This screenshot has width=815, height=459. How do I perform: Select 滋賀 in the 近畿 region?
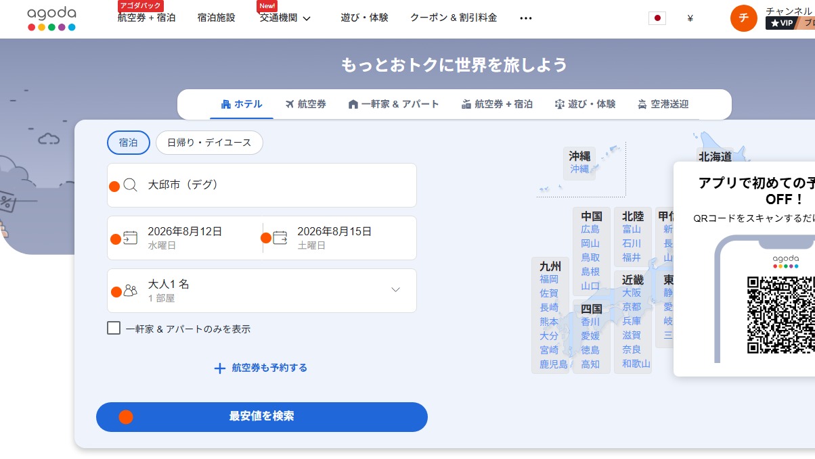point(632,335)
